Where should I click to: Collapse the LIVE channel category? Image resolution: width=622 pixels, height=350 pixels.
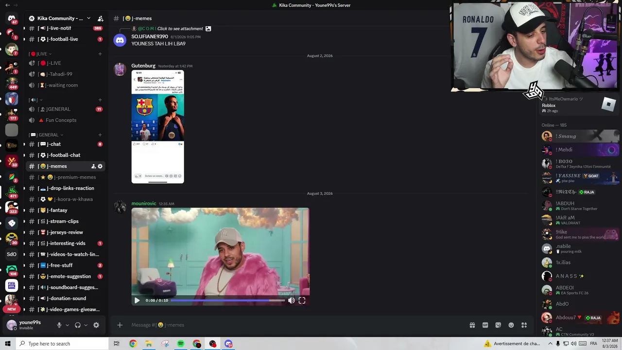40,54
